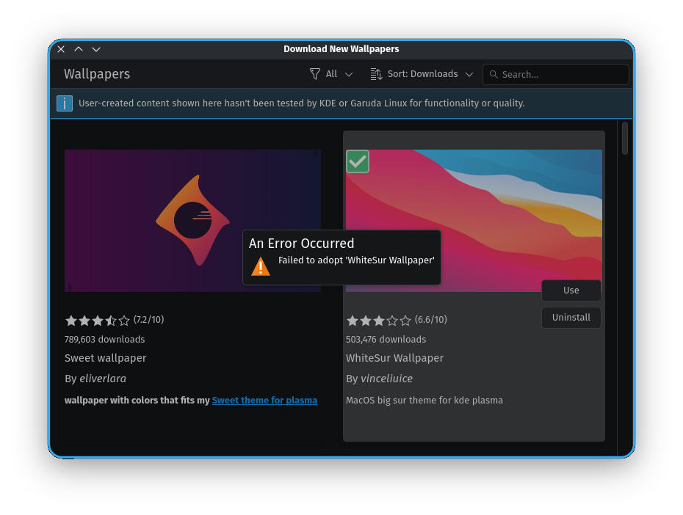Image resolution: width=683 pixels, height=515 pixels.
Task: Click the search magnifier icon
Action: click(494, 74)
